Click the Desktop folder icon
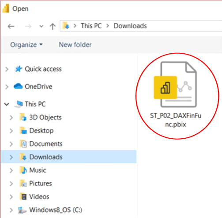 pyautogui.click(x=23, y=130)
